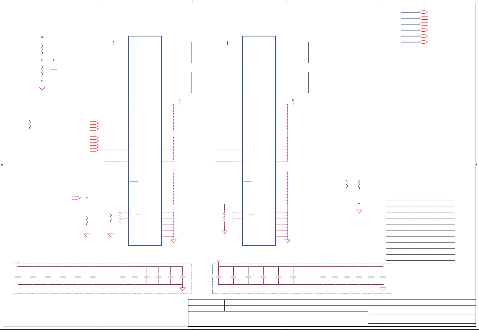
Task: Select the left large blue IC body
Action: point(145,141)
